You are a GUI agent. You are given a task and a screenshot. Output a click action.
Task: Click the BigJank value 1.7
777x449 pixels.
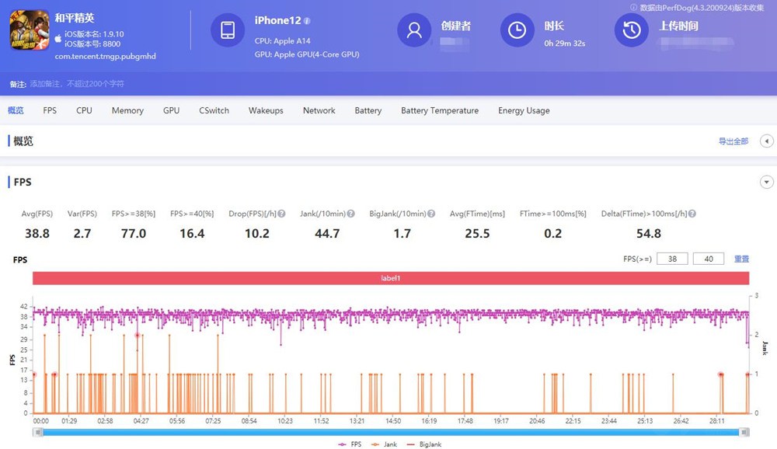[x=402, y=233]
